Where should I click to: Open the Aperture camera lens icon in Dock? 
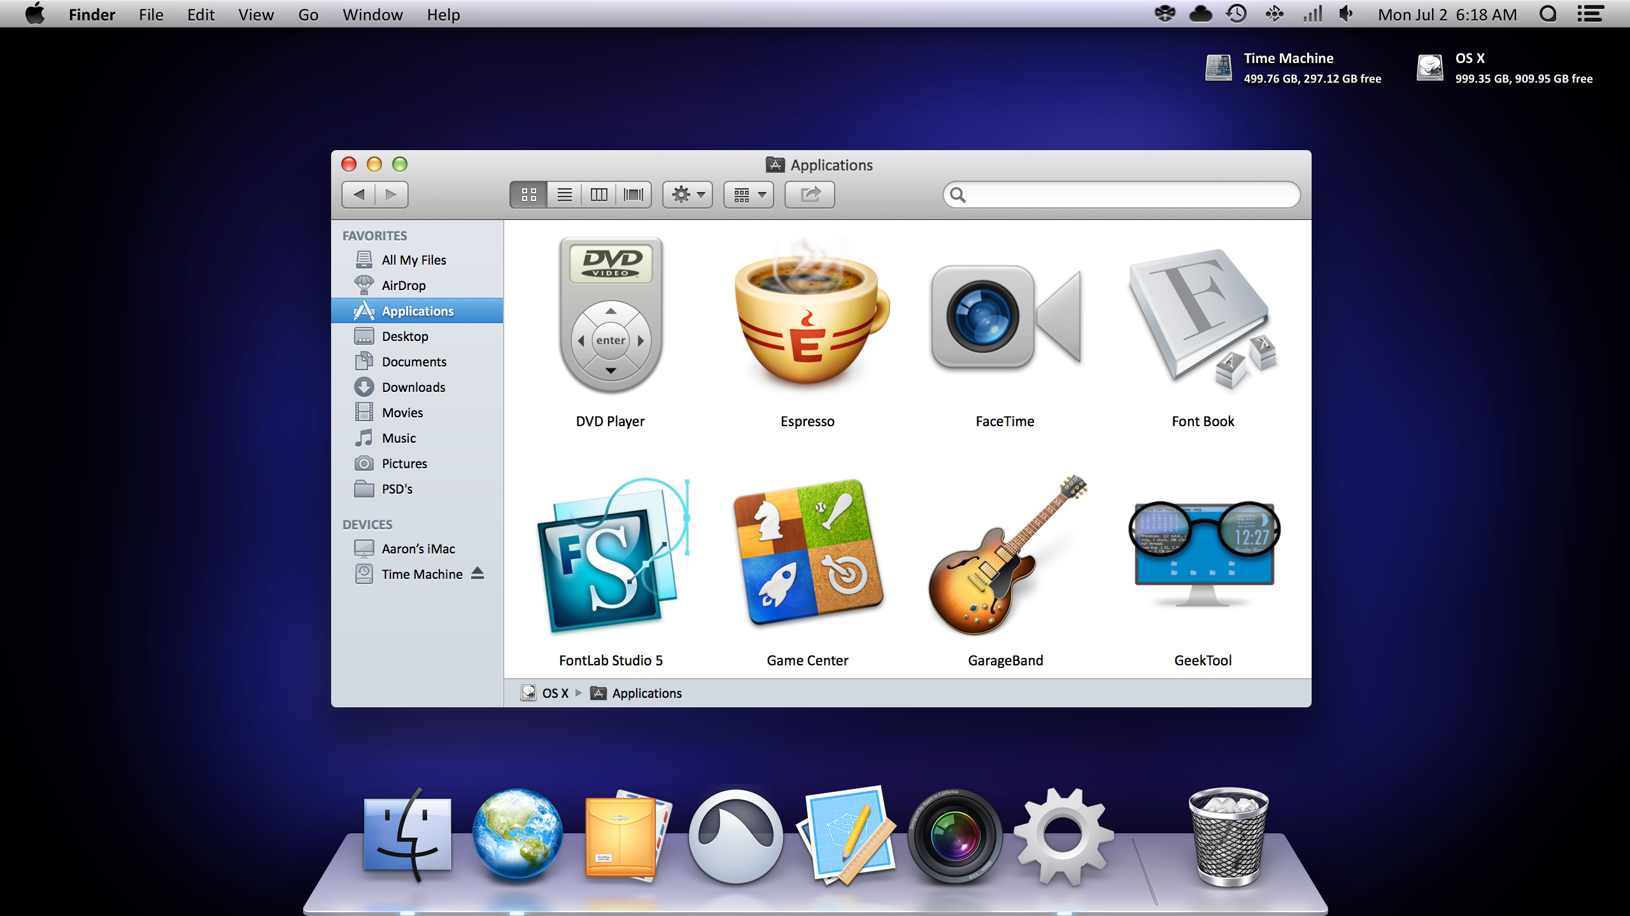[x=954, y=836]
